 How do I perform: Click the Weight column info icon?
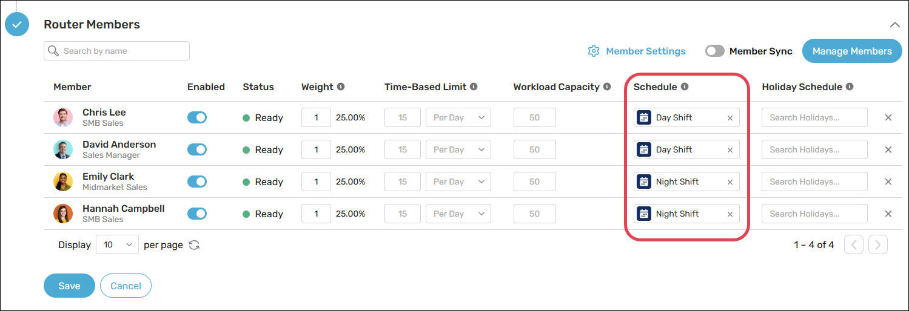point(341,87)
